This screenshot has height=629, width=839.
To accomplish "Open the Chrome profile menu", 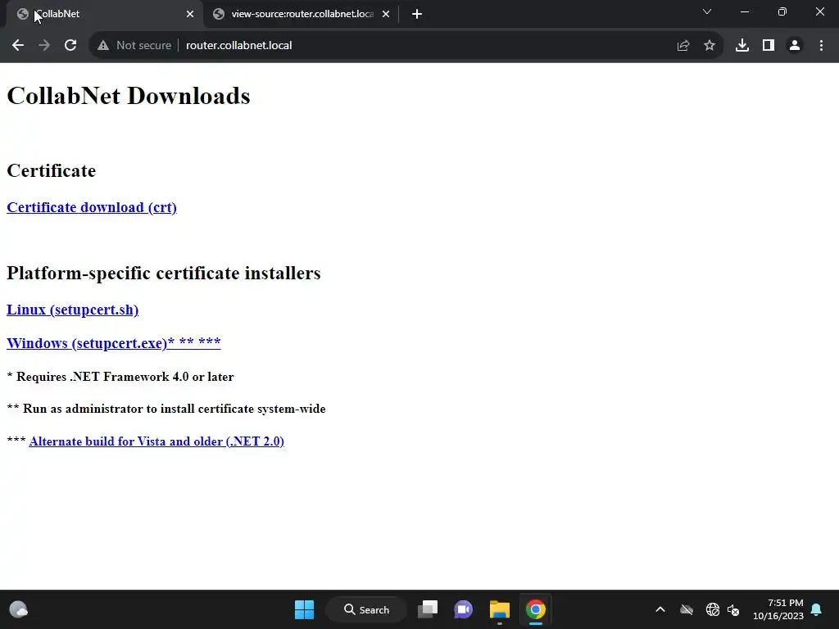I will 795,46.
